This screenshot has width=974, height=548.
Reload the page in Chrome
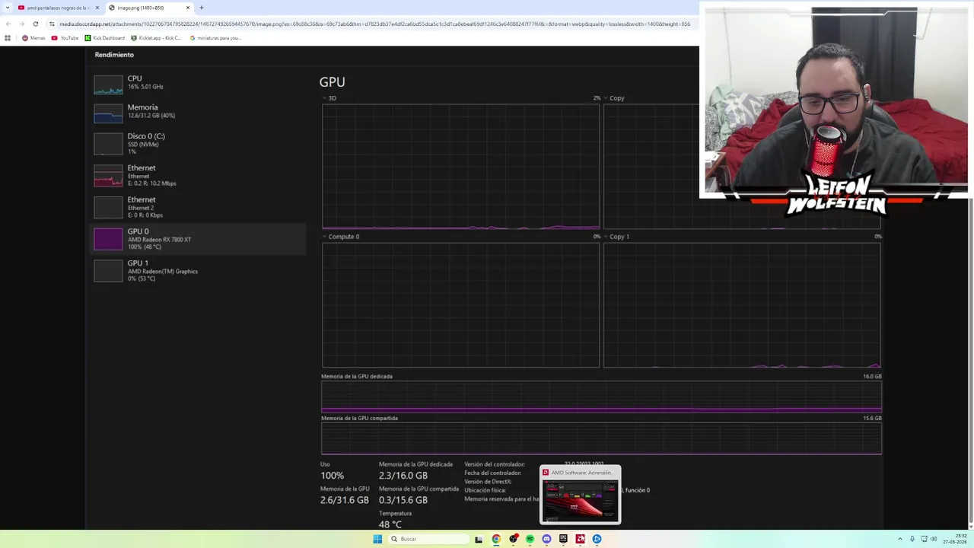coord(35,24)
